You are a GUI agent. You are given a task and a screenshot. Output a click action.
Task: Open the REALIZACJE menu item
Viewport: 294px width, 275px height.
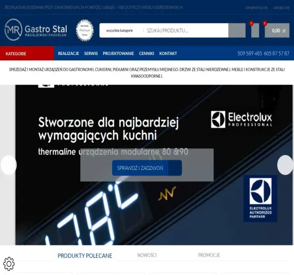[69, 54]
